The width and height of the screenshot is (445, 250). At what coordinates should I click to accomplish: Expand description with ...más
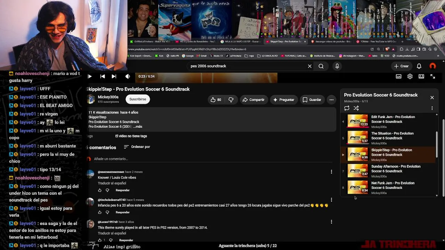[138, 126]
